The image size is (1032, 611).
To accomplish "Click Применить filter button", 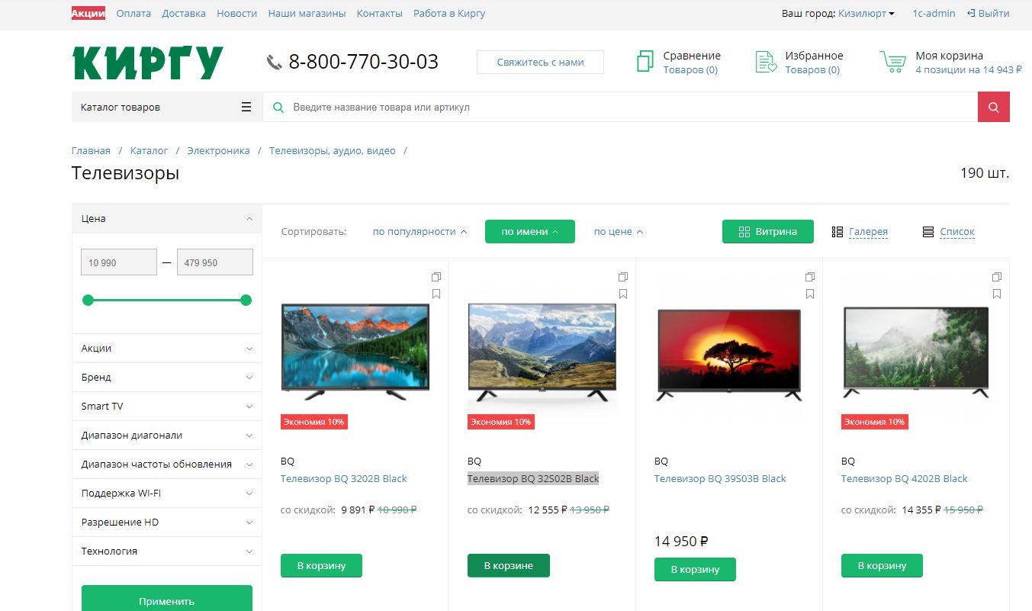I will pos(167,600).
